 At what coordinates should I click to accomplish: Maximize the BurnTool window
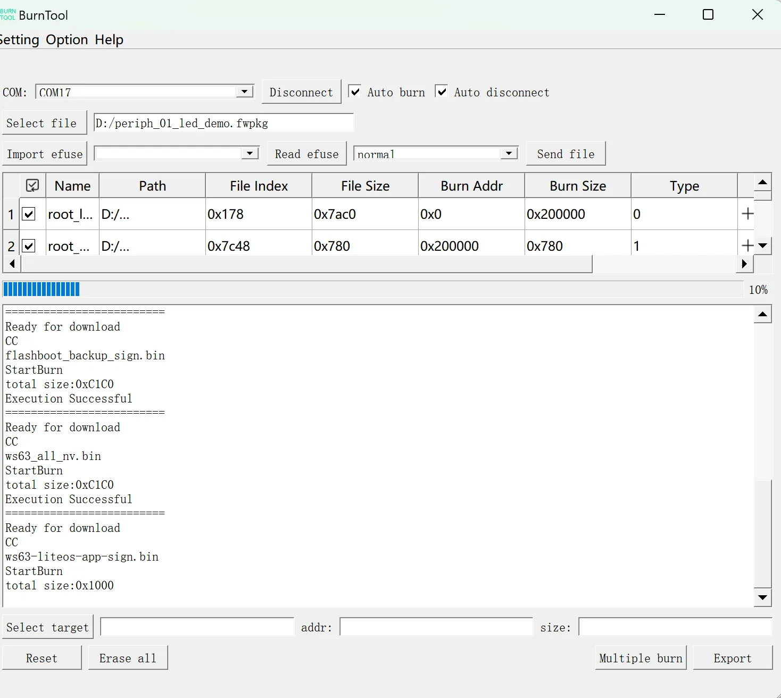[x=708, y=15]
